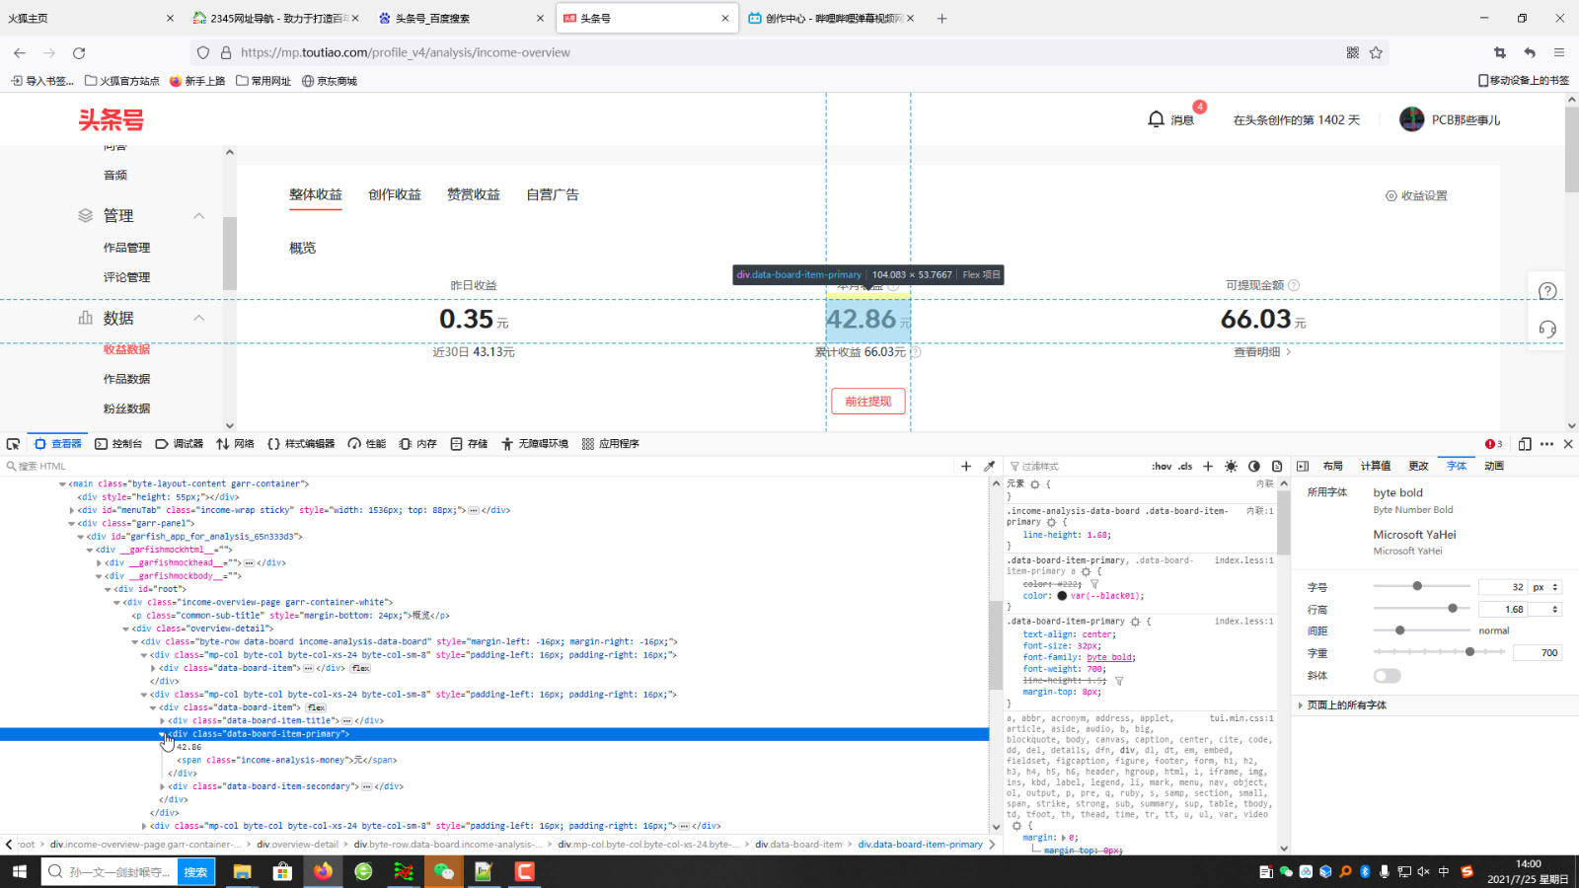Expand the data-board-item-title node
This screenshot has width=1579, height=888.
tap(163, 720)
